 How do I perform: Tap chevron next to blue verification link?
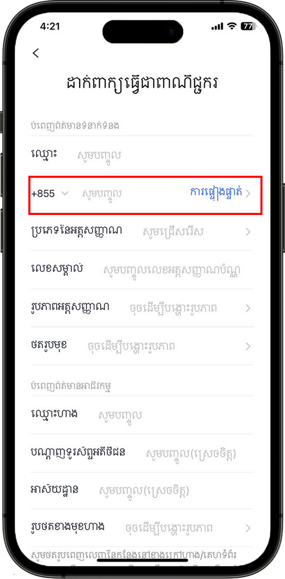248,194
